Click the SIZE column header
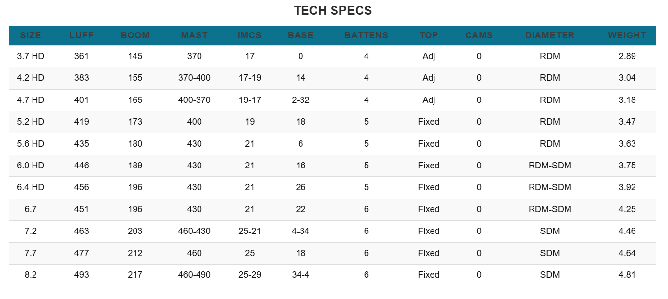This screenshot has height=299, width=668. tap(31, 35)
